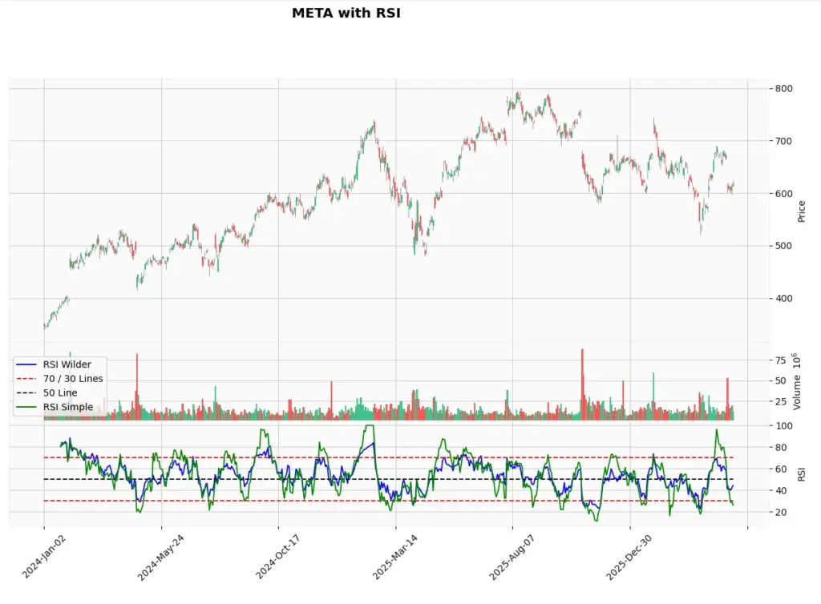Image resolution: width=821 pixels, height=604 pixels.
Task: Click the red dashed swatch for 70/30 lines
Action: (26, 379)
